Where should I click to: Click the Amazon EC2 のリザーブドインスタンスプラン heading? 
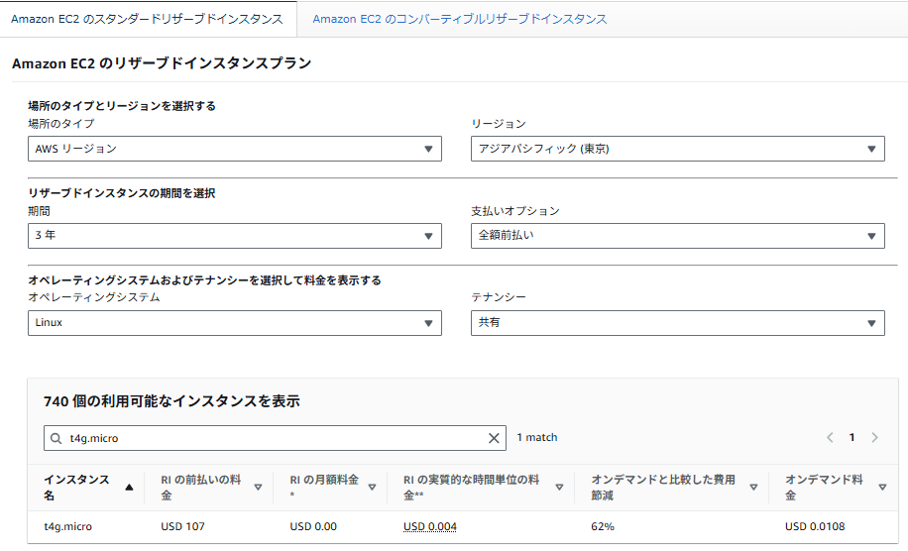162,63
